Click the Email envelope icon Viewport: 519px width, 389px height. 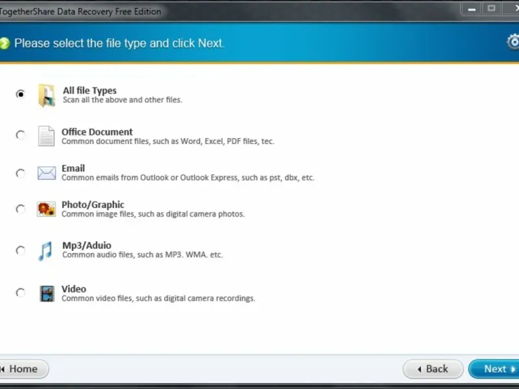pos(46,173)
